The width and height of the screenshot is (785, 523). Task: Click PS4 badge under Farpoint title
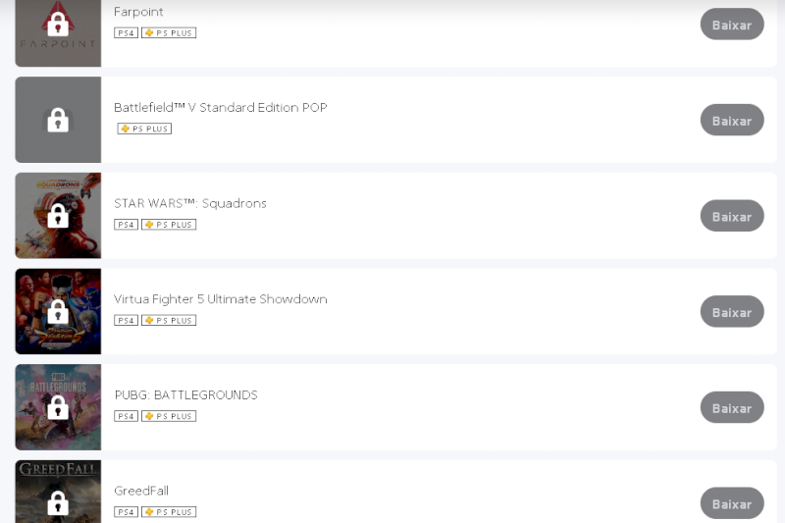[x=126, y=33]
